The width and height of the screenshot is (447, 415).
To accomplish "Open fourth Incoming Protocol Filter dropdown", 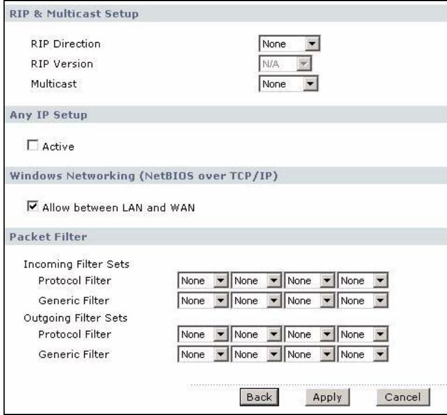I will (x=363, y=281).
